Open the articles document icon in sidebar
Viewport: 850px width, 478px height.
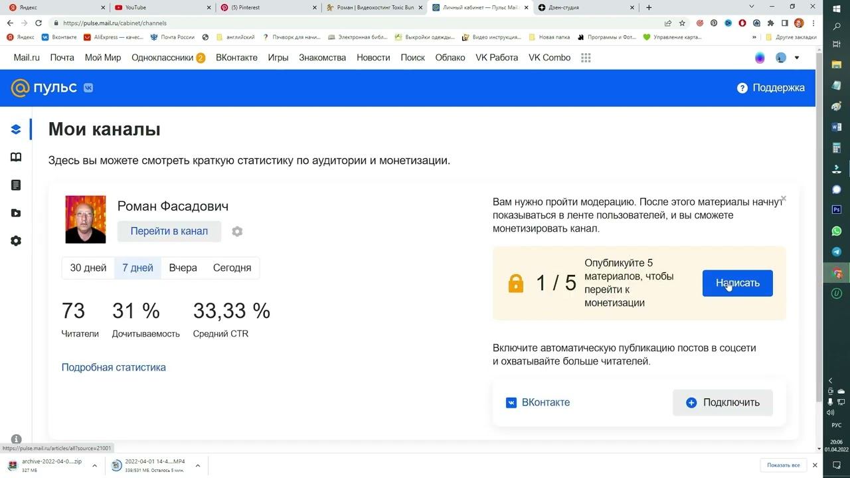coord(16,185)
